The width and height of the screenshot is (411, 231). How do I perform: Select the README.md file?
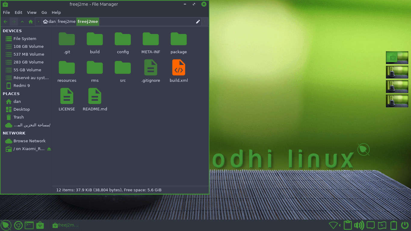[95, 100]
